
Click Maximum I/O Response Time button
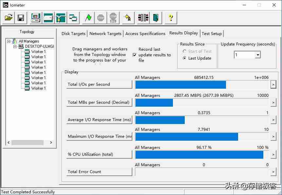coord(99,136)
